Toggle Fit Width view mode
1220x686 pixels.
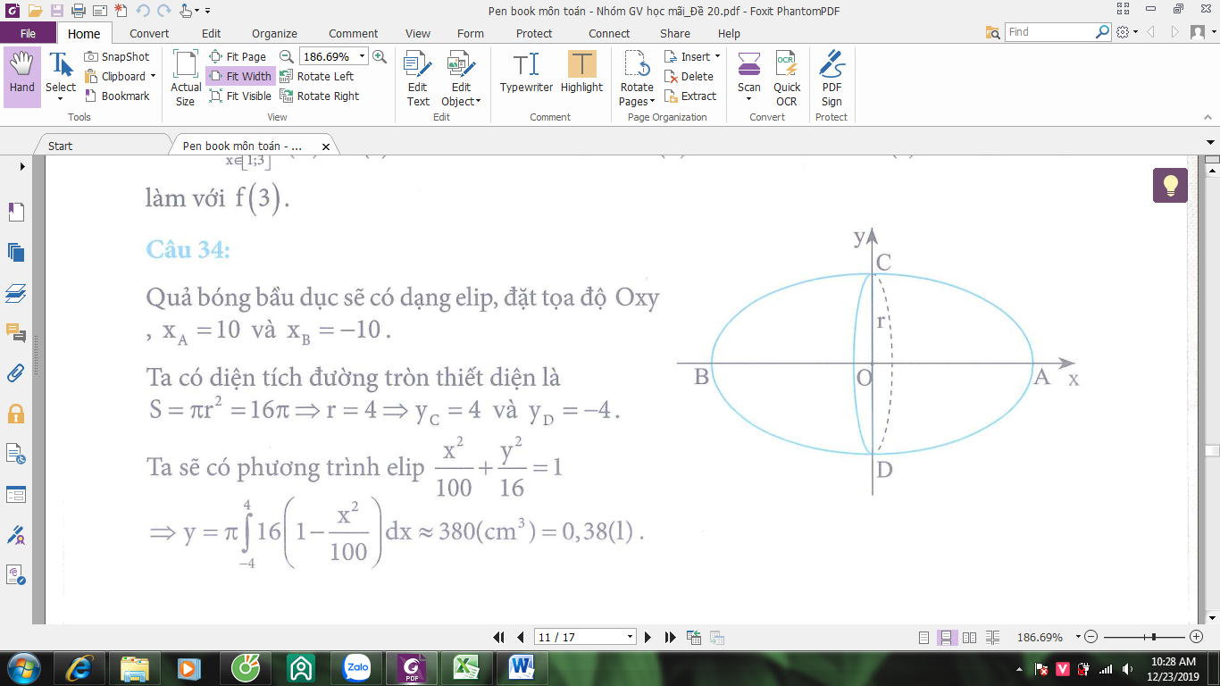[240, 77]
